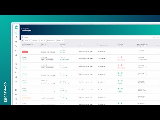Click Geprüft badge in QA Project Testing row
The height and width of the screenshot is (120, 160).
point(120,84)
